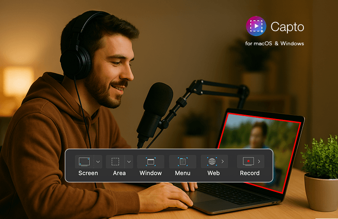Click the Capto logo icon
This screenshot has height=219, width=338.
pos(256,26)
